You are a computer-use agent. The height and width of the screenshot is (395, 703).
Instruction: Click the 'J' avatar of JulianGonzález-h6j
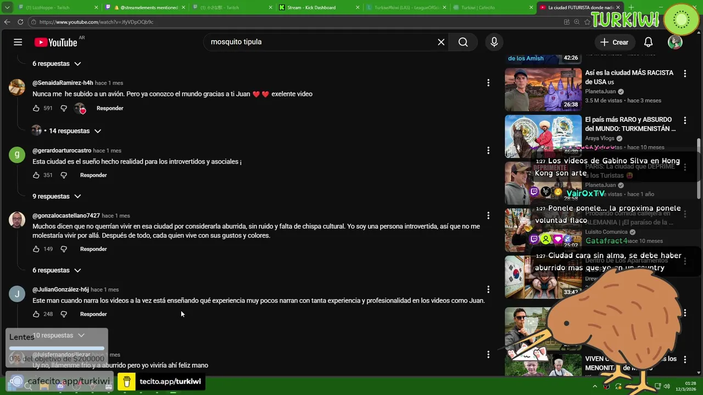pyautogui.click(x=17, y=294)
